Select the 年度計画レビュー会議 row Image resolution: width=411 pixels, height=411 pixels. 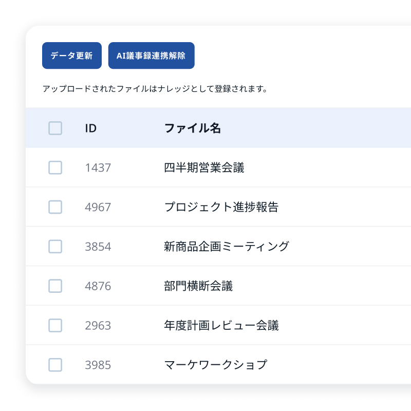tap(221, 325)
